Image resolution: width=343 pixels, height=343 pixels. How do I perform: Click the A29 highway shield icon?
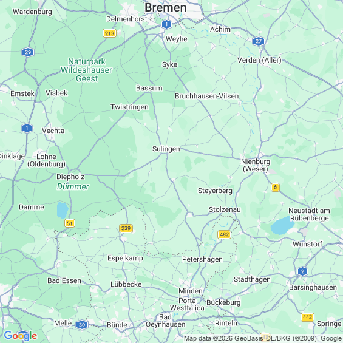tap(28, 52)
